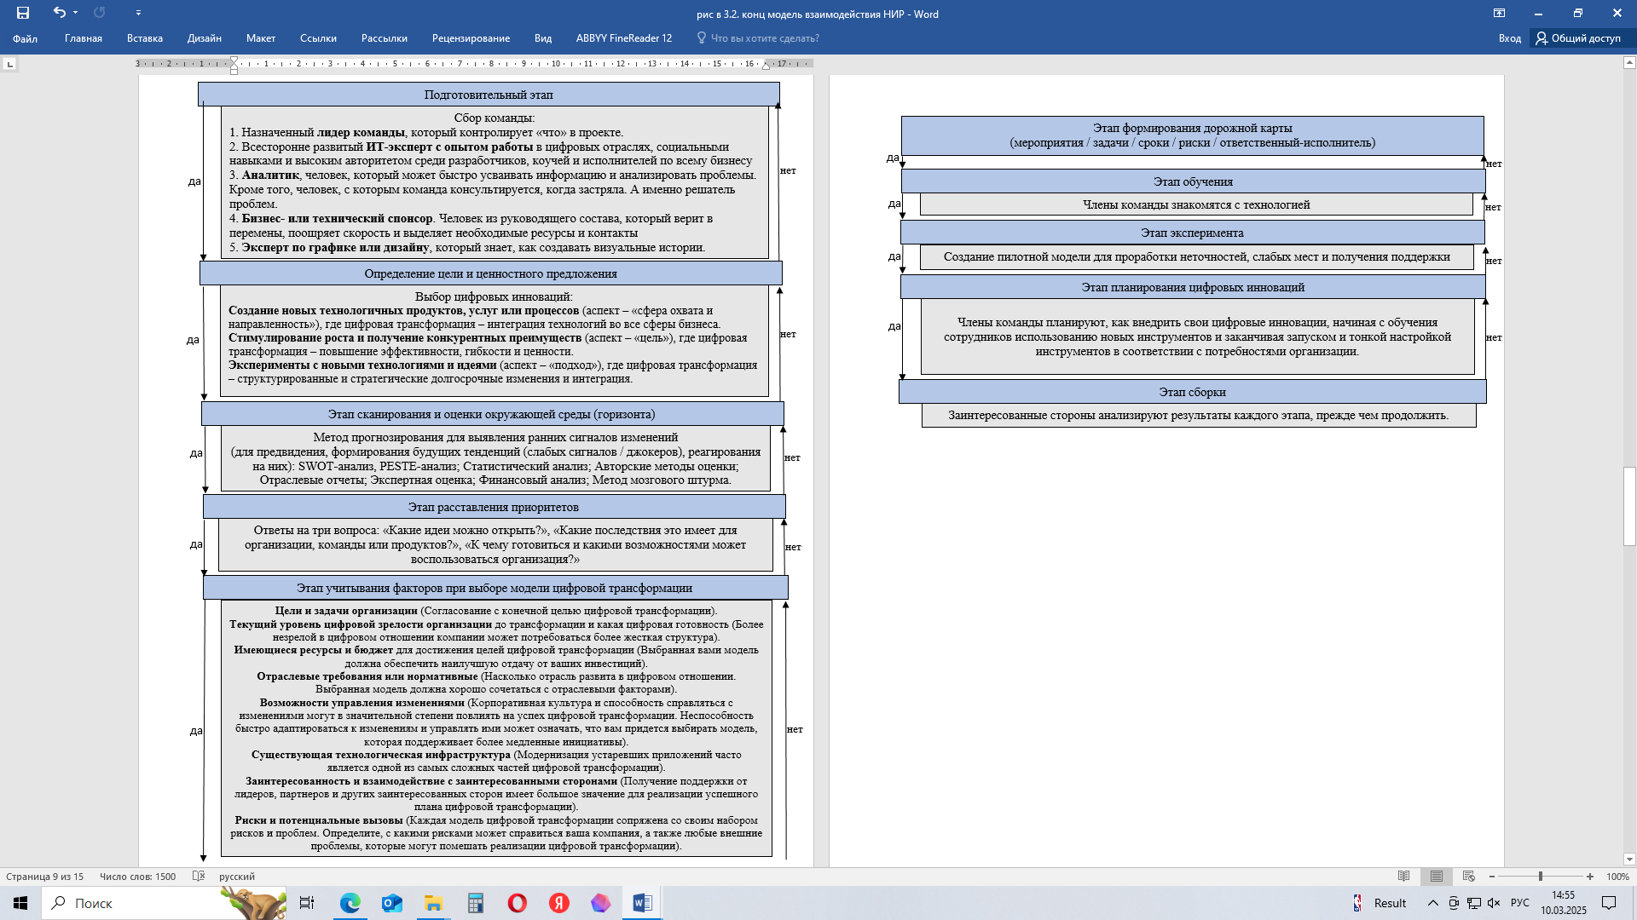Open Opera browser from taskbar
The height and width of the screenshot is (920, 1637).
pyautogui.click(x=517, y=903)
